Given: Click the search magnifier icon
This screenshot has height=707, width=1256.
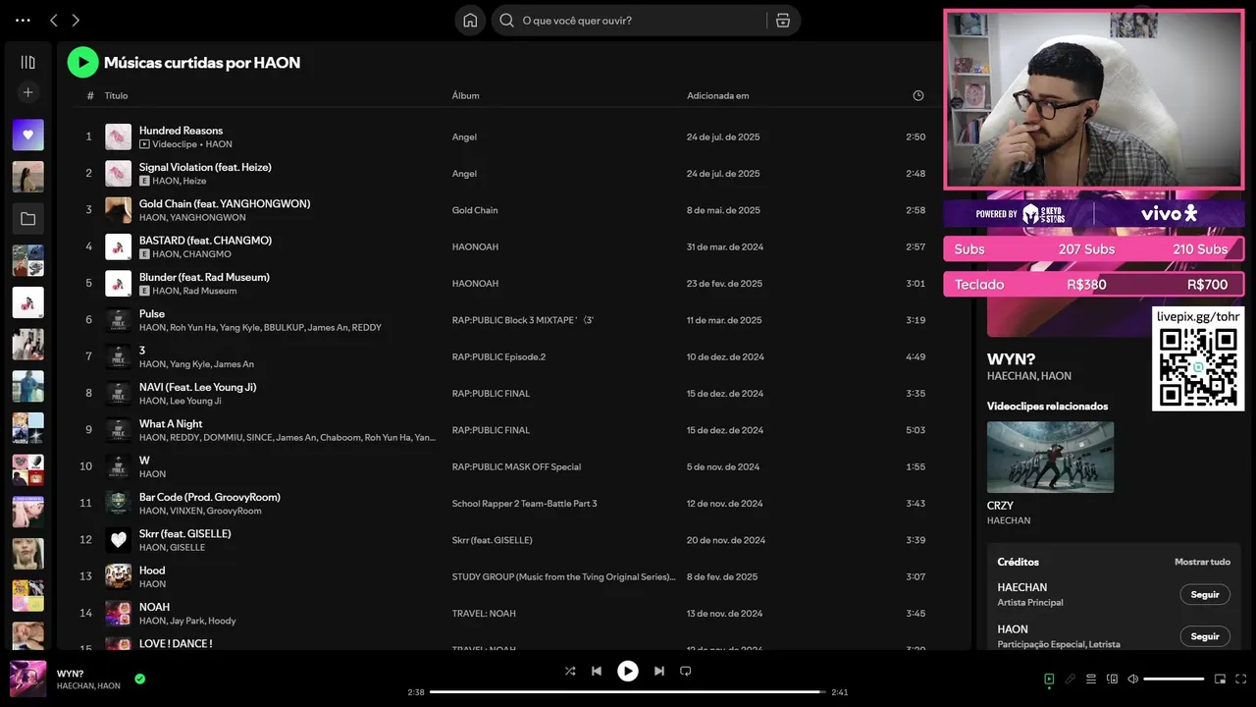Looking at the screenshot, I should point(506,21).
